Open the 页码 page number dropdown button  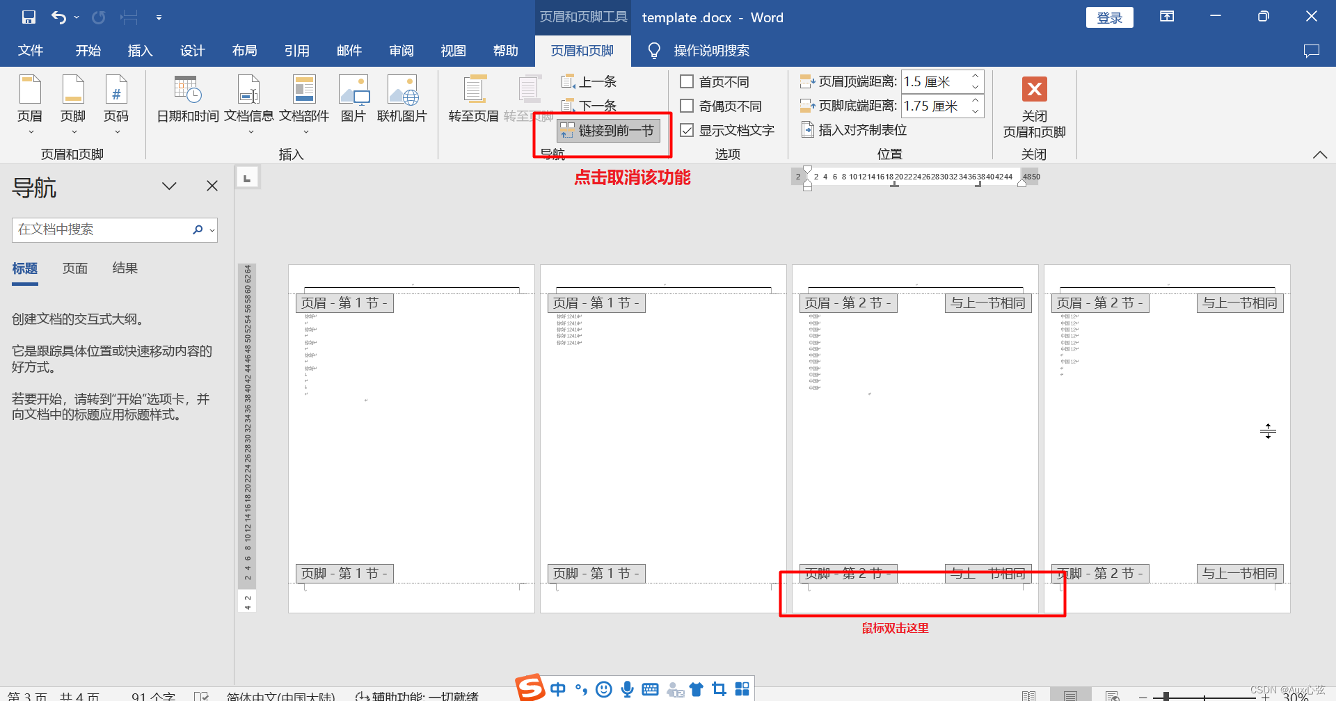pyautogui.click(x=116, y=105)
